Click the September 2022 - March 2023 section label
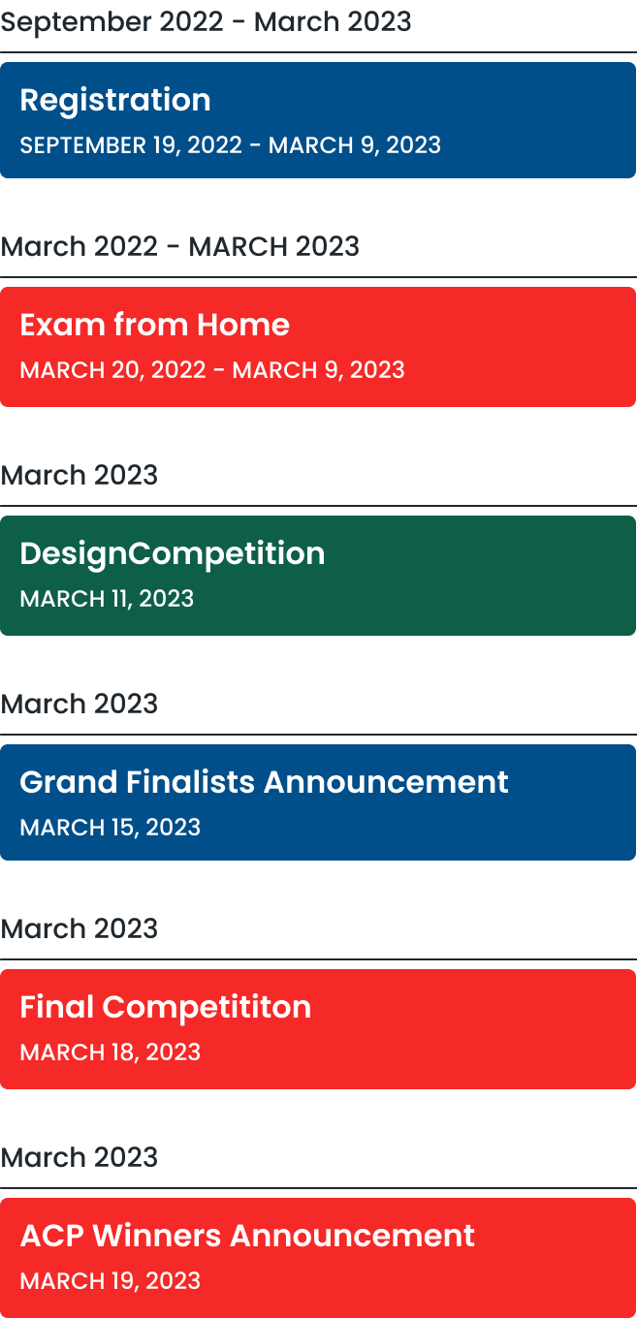This screenshot has width=637, height=1318. 206,21
